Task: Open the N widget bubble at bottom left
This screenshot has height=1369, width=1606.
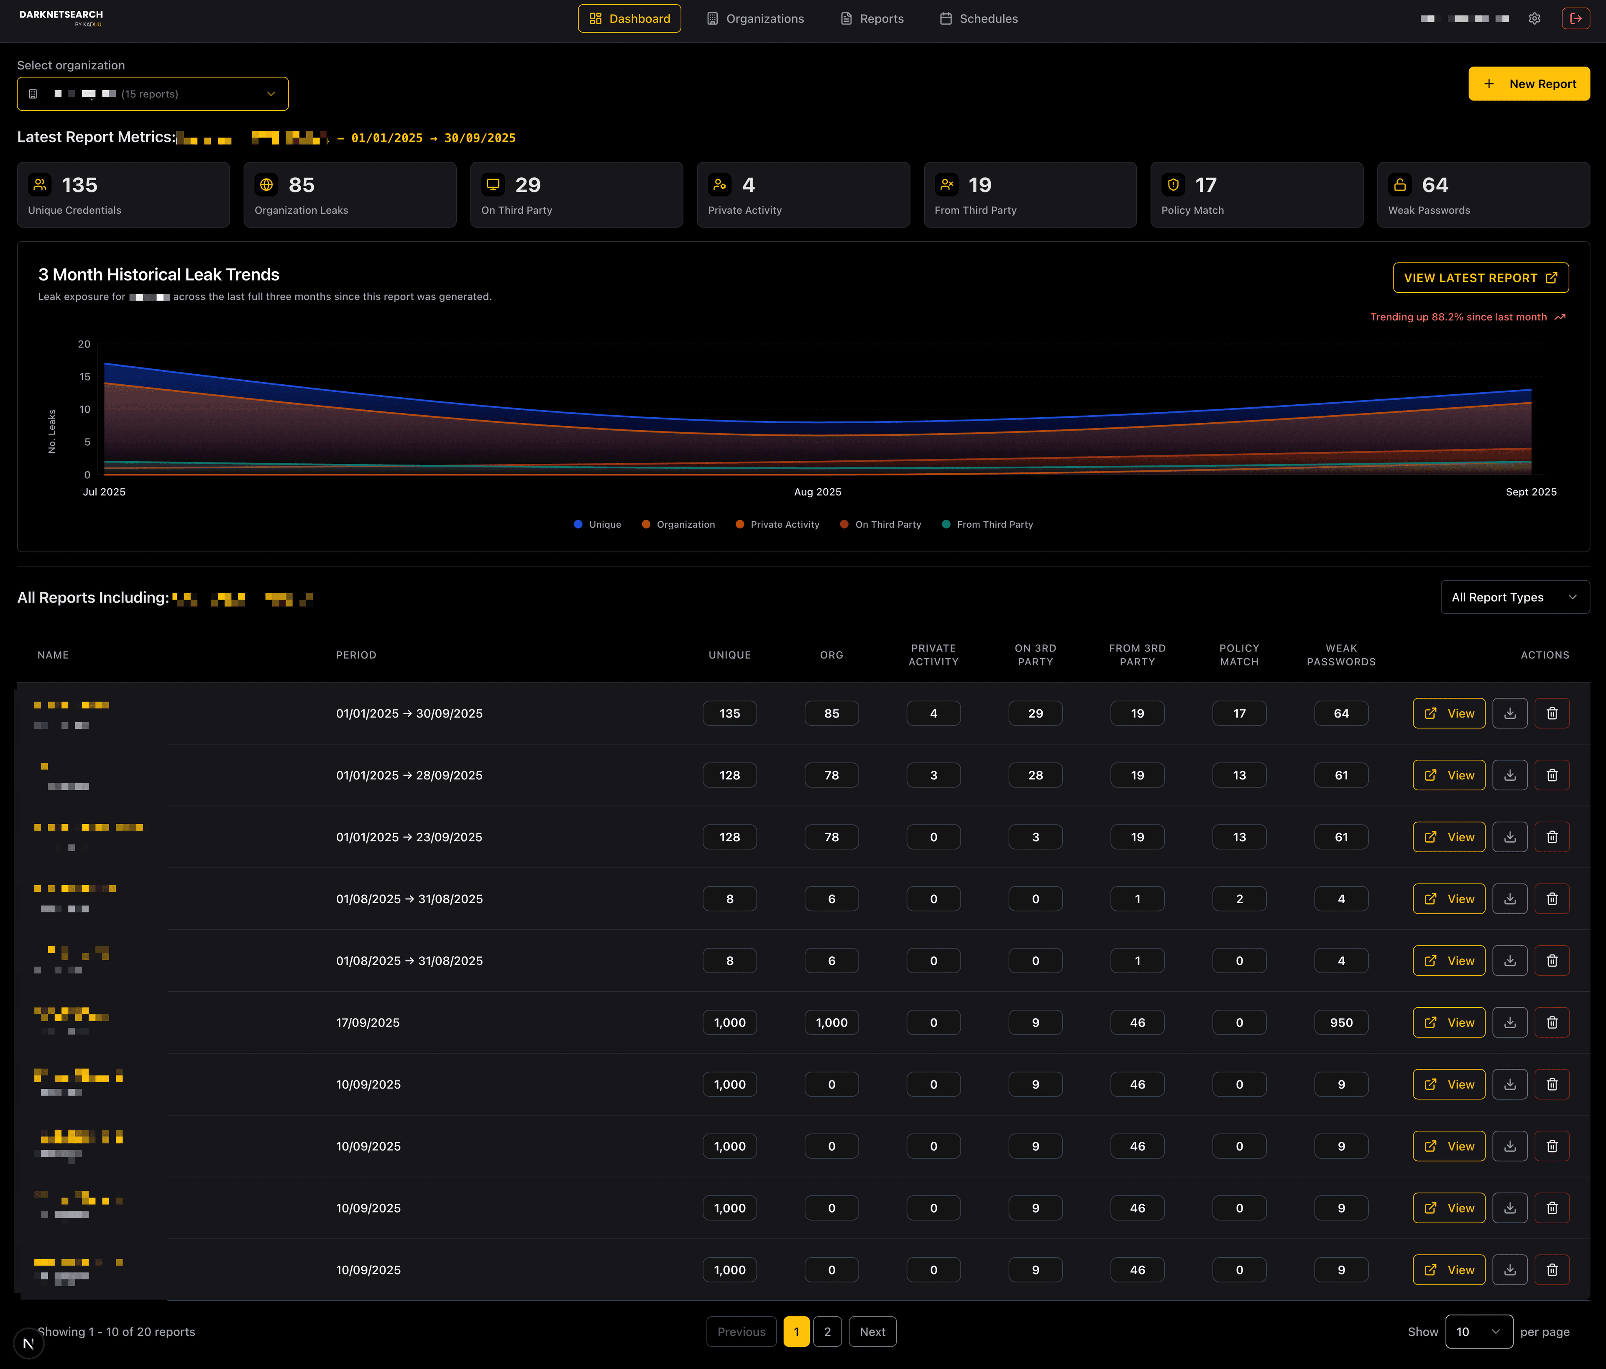Action: click(x=29, y=1343)
